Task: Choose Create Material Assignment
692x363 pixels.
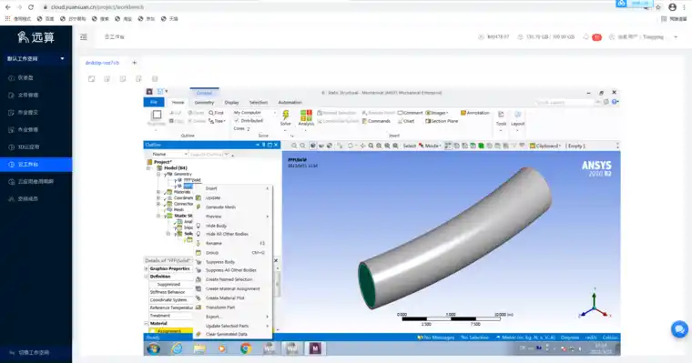Action: click(233, 288)
